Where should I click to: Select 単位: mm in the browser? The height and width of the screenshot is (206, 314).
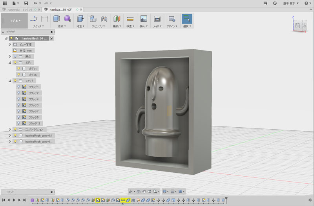[26, 51]
